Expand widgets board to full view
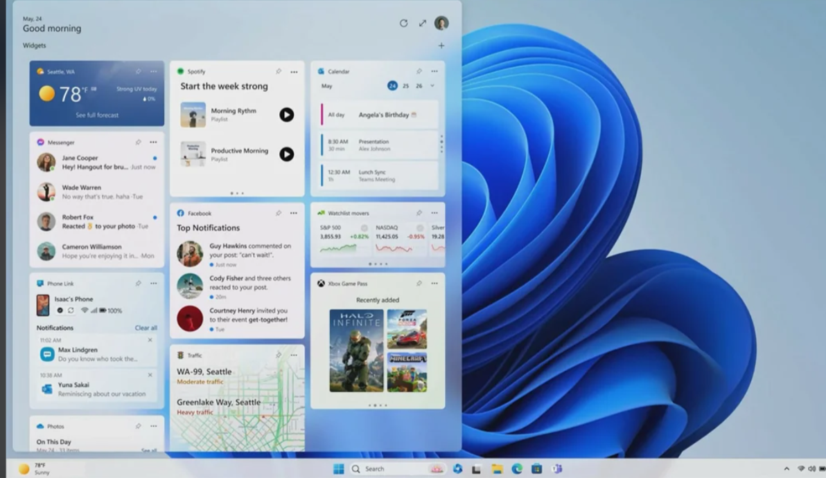 tap(423, 23)
